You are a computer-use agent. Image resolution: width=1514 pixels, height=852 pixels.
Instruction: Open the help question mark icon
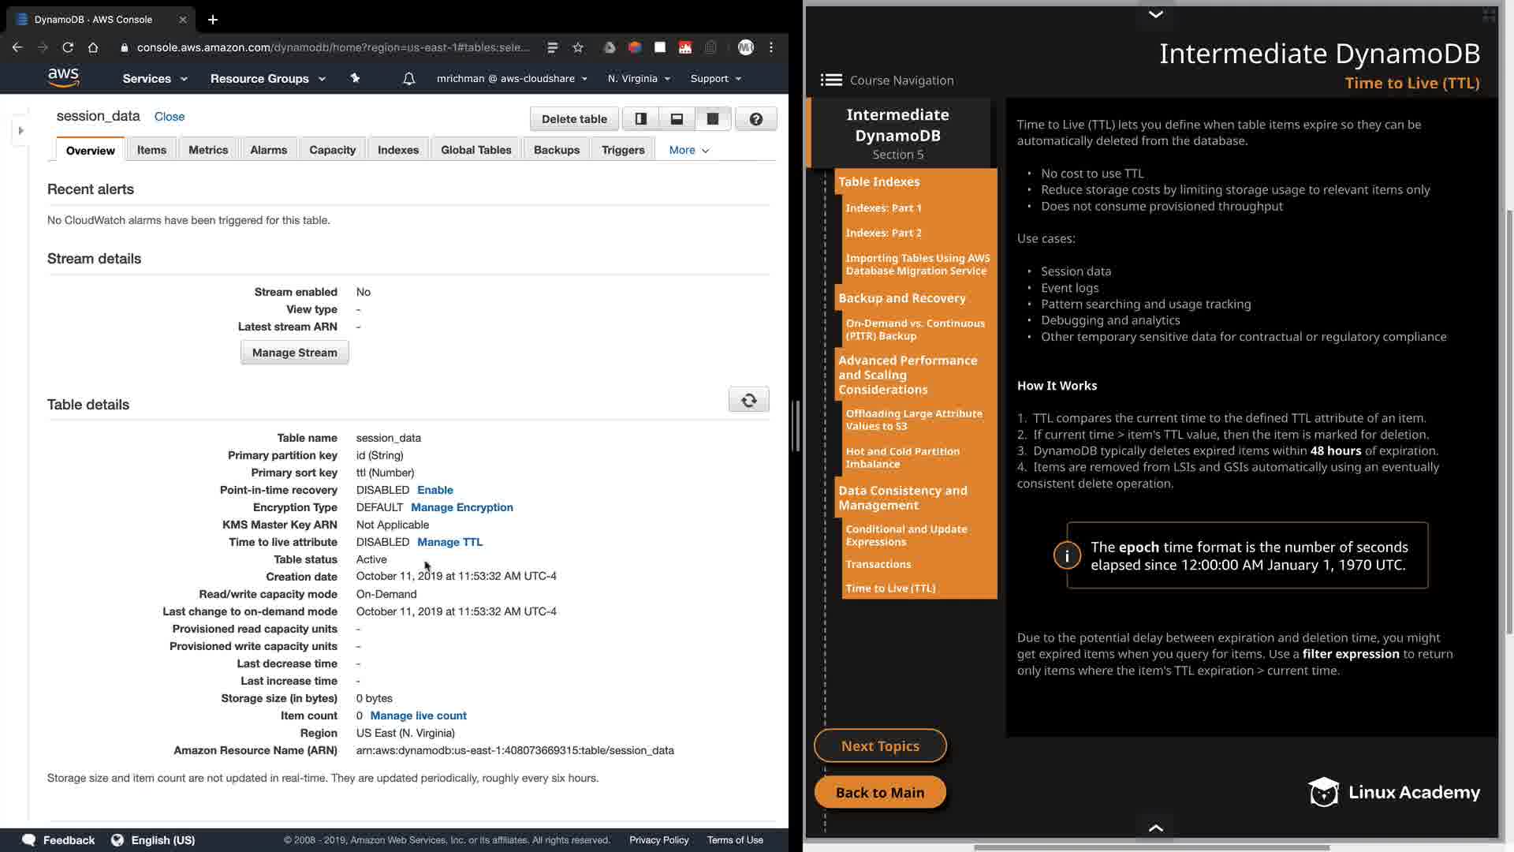755,119
